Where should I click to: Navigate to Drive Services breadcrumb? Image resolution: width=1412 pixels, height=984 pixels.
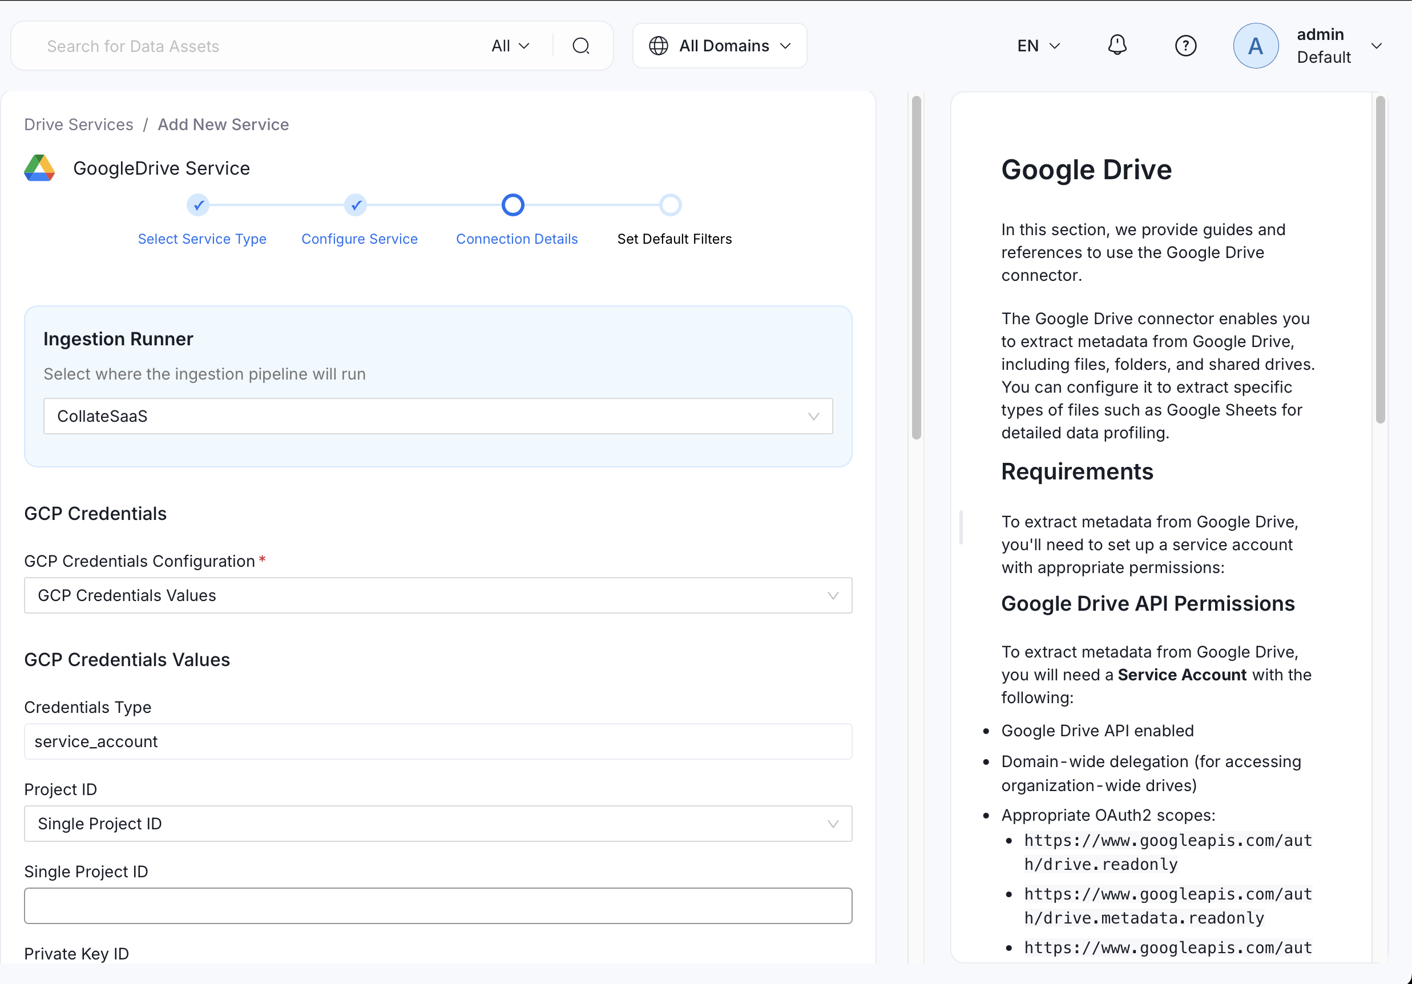click(78, 124)
